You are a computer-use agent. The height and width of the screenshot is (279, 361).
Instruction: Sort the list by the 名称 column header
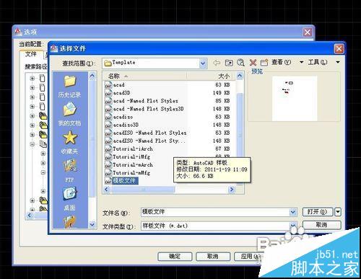click(145, 76)
